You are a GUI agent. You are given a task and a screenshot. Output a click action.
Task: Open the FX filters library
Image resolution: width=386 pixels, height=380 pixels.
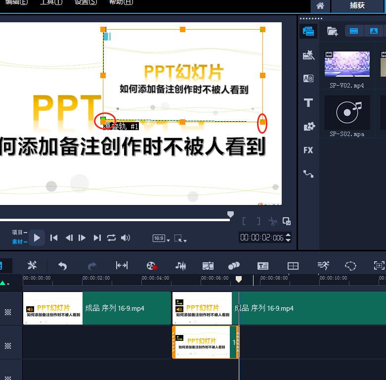(308, 150)
